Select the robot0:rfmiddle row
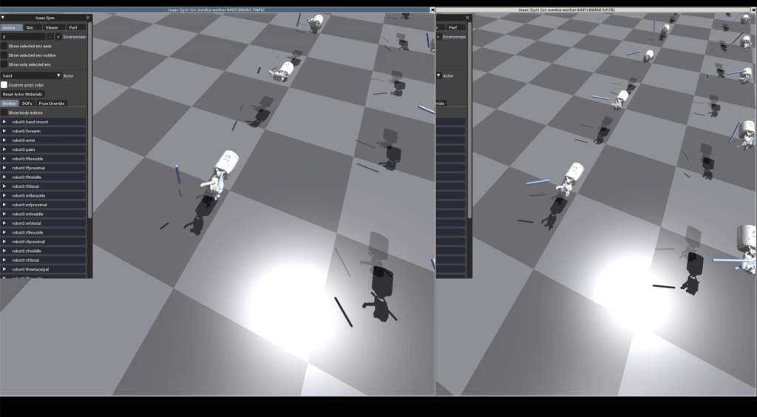 (43, 251)
